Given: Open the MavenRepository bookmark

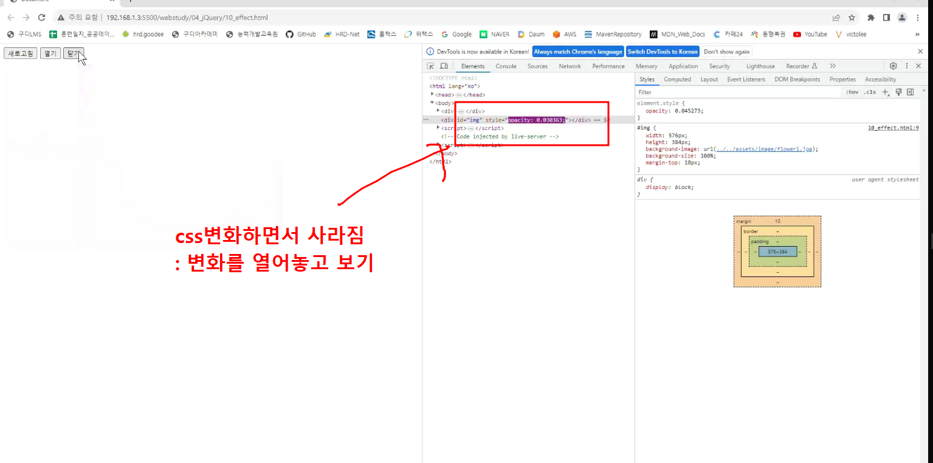Looking at the screenshot, I should click(613, 34).
